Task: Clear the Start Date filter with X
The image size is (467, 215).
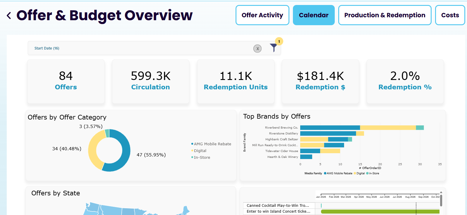Action: [x=257, y=49]
